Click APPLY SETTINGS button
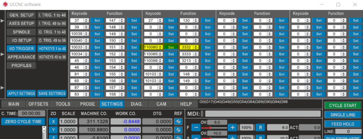This screenshot has width=363, height=139. pyautogui.click(x=22, y=93)
